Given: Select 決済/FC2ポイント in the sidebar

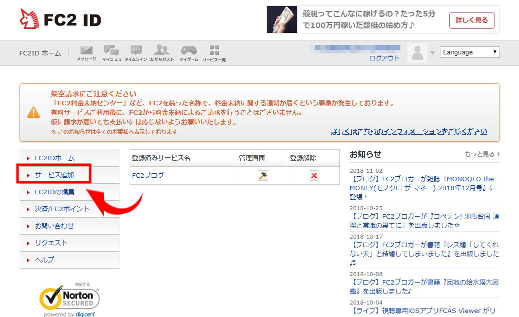Looking at the screenshot, I should 70,209.
